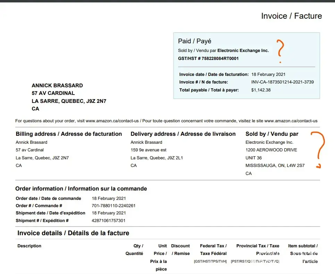Open the amazon.ca/contact-us link in French sentence
This screenshot has width=335, height=274.
pos(291,121)
